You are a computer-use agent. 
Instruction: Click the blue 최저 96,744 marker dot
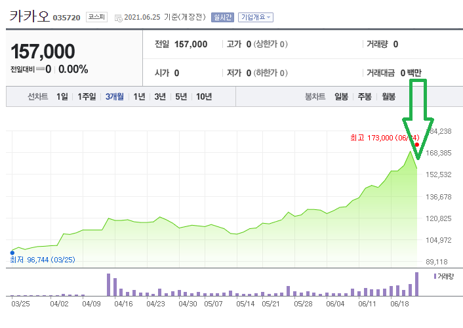[12, 253]
